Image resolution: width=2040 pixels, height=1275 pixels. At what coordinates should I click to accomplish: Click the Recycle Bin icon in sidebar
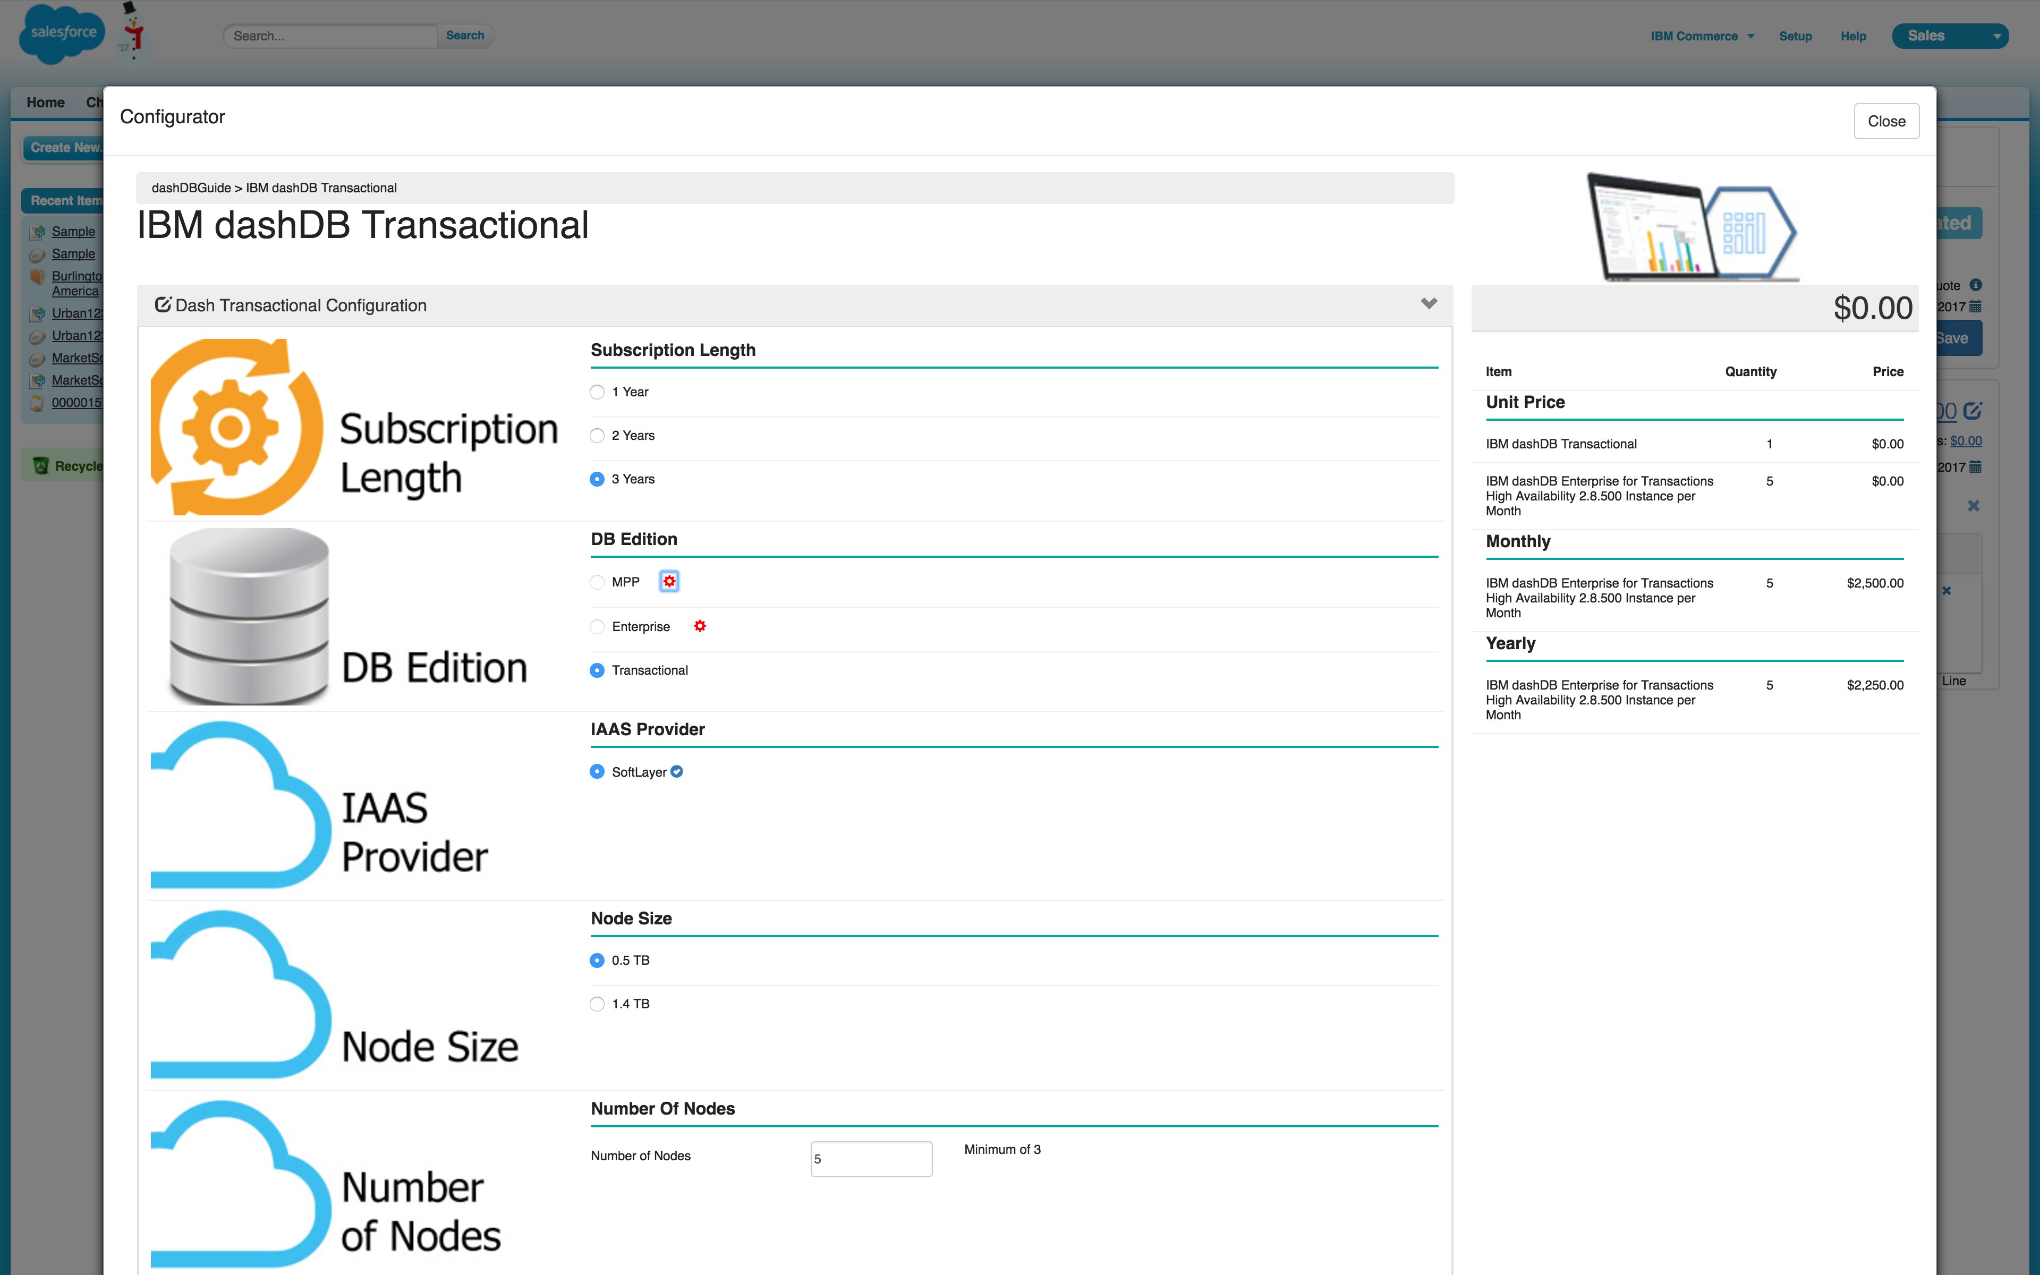pyautogui.click(x=40, y=465)
